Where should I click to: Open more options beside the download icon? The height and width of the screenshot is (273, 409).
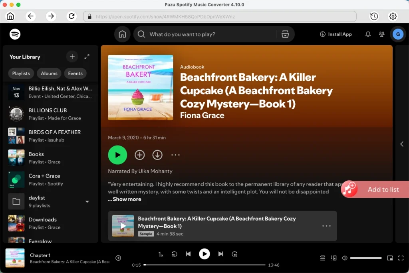tap(175, 155)
